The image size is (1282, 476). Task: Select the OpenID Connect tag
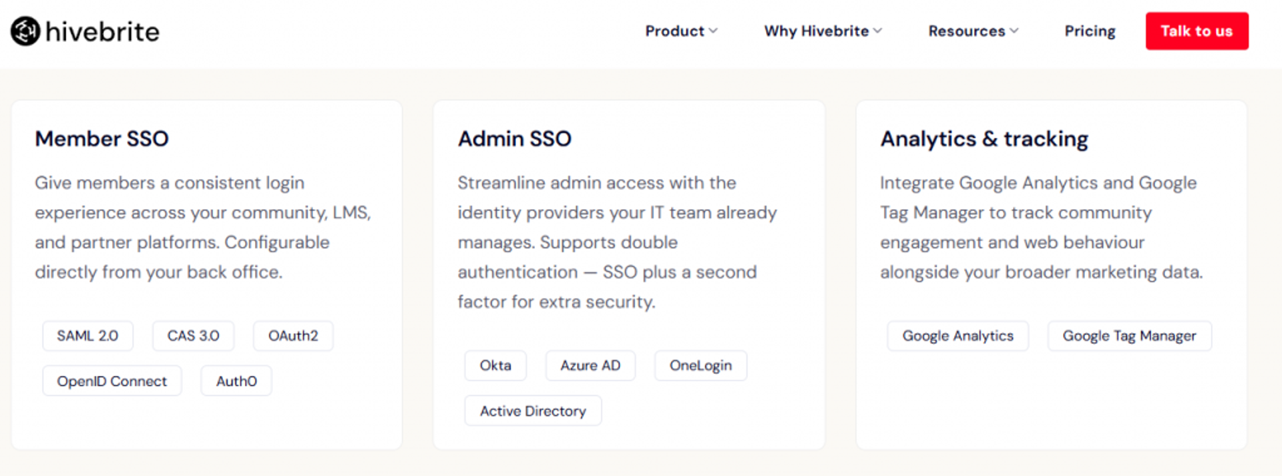coord(112,381)
